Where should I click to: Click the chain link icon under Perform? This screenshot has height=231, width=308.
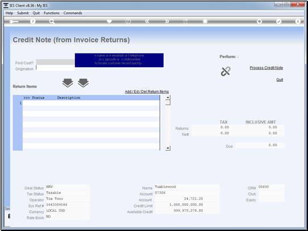click(x=226, y=71)
